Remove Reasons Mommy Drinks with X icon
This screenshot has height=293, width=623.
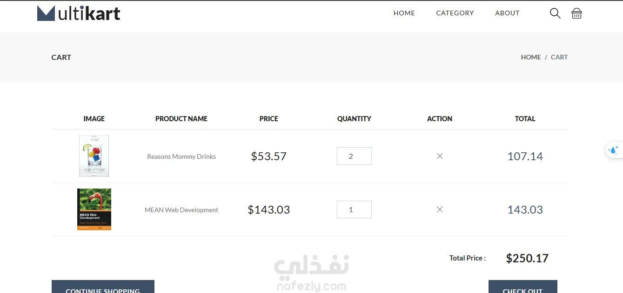click(440, 156)
